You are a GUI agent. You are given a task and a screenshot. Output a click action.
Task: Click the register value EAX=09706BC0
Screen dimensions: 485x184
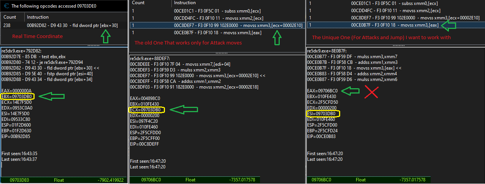322,91
